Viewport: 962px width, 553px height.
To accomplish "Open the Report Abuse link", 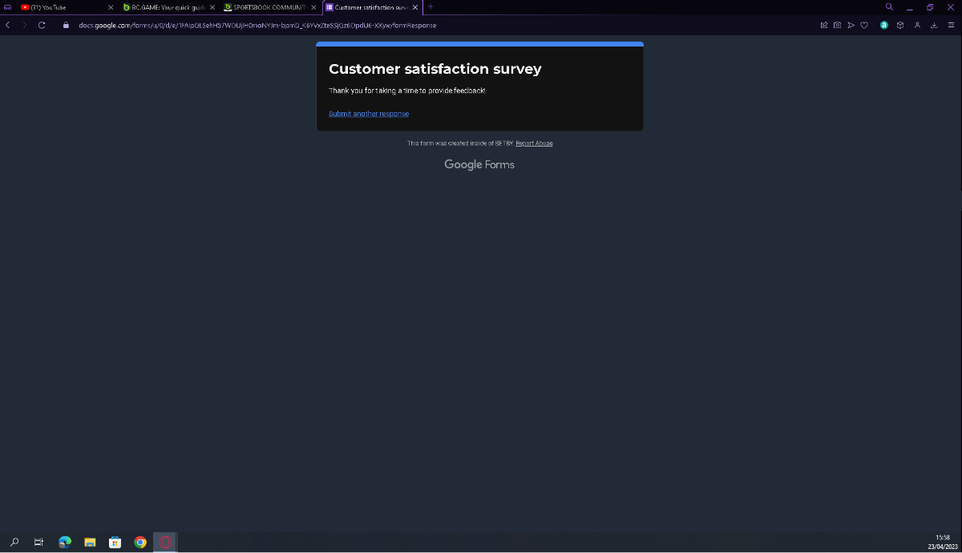I will (x=534, y=143).
